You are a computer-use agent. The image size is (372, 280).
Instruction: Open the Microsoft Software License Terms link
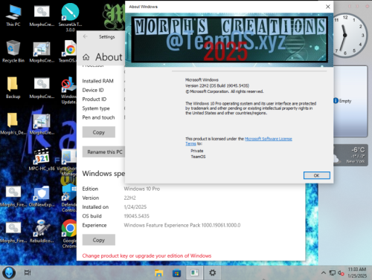[239, 141]
